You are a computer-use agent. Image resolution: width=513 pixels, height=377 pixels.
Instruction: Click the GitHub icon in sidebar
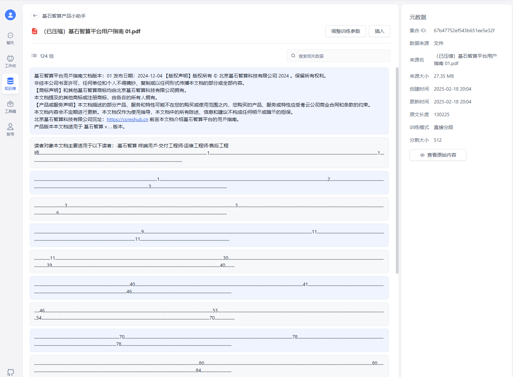pos(11,372)
